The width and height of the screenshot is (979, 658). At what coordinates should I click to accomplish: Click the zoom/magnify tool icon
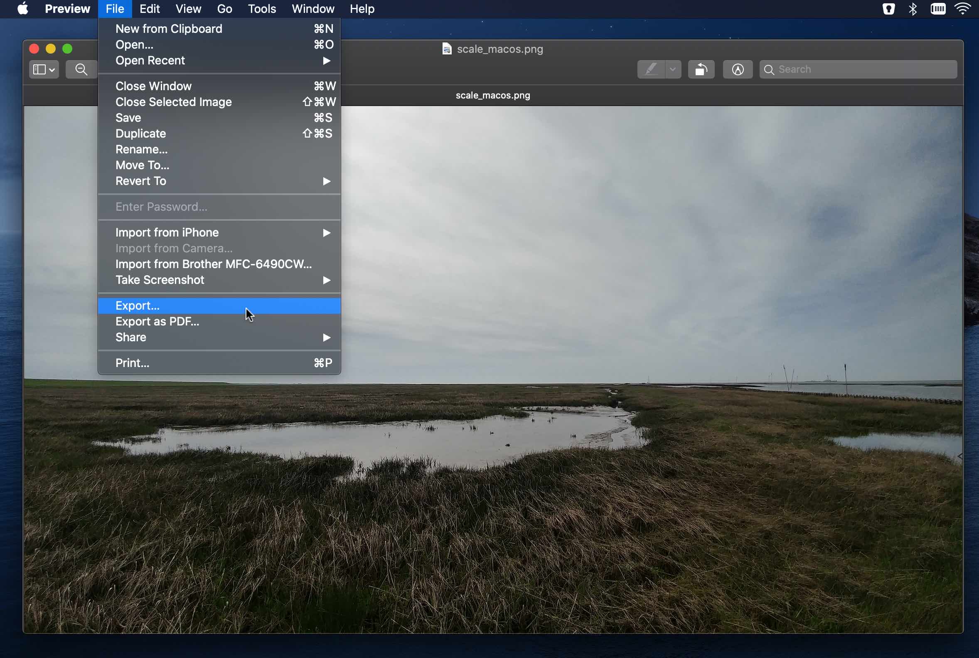coord(81,68)
